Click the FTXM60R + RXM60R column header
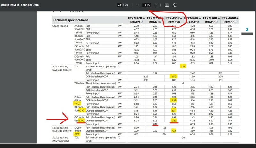This screenshot has width=256, height=148. [230, 20]
